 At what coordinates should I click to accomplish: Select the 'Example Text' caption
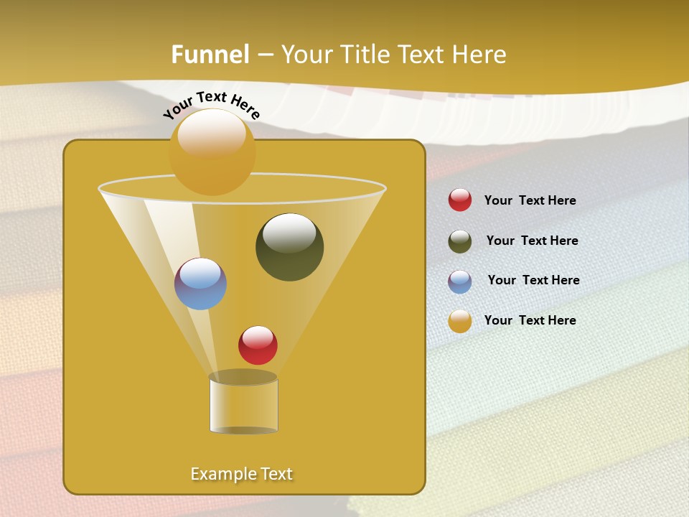242,474
